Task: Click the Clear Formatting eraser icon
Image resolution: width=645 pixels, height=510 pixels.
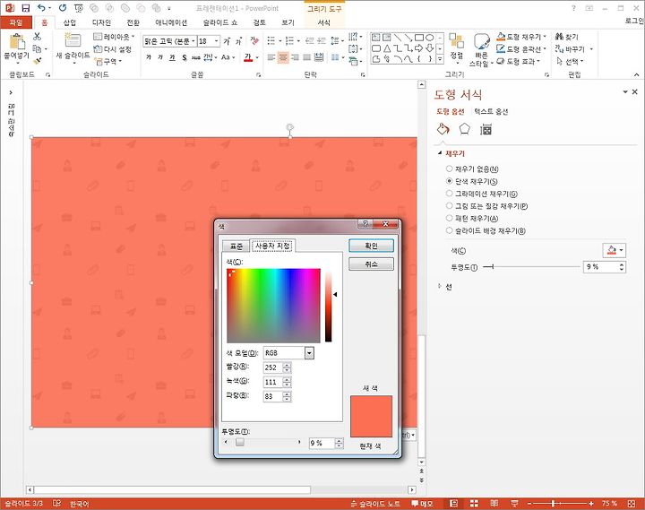Action: pos(254,40)
